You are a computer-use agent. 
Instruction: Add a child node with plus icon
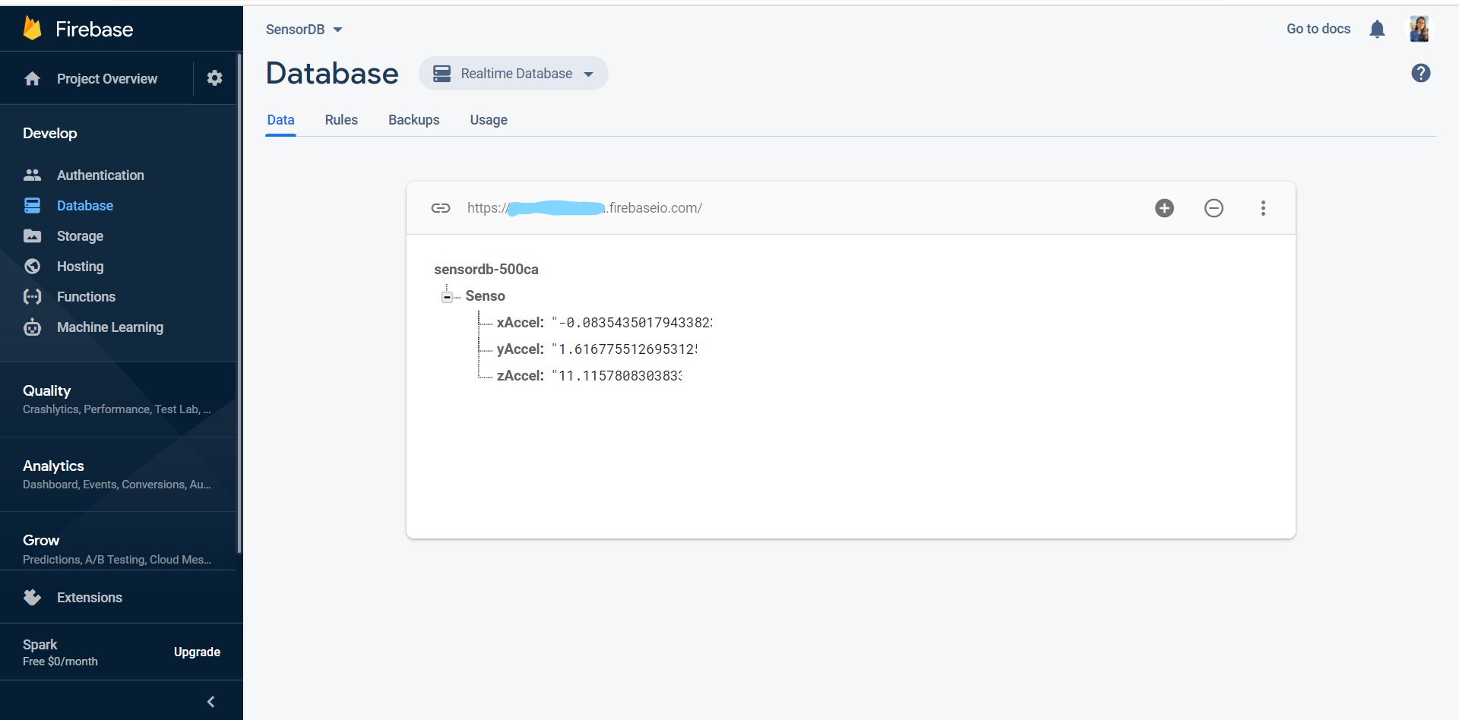tap(1164, 208)
